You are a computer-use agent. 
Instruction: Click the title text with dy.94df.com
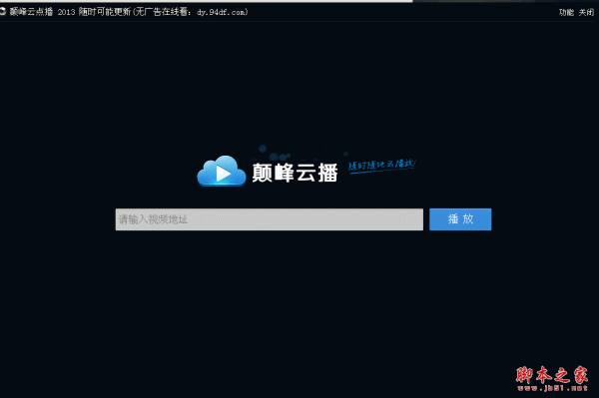[x=129, y=12]
